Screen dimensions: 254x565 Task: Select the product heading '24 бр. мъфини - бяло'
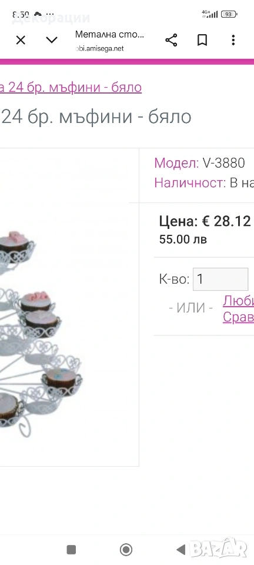[96, 117]
